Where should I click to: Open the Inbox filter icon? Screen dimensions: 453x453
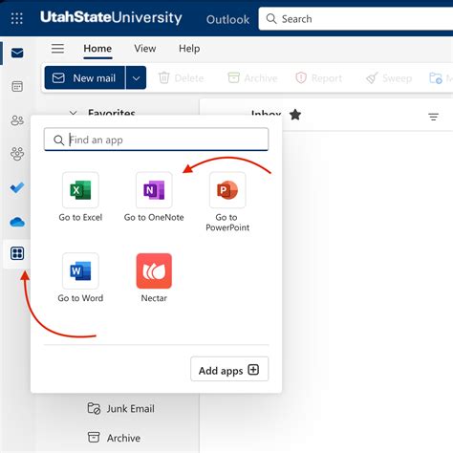coord(433,117)
